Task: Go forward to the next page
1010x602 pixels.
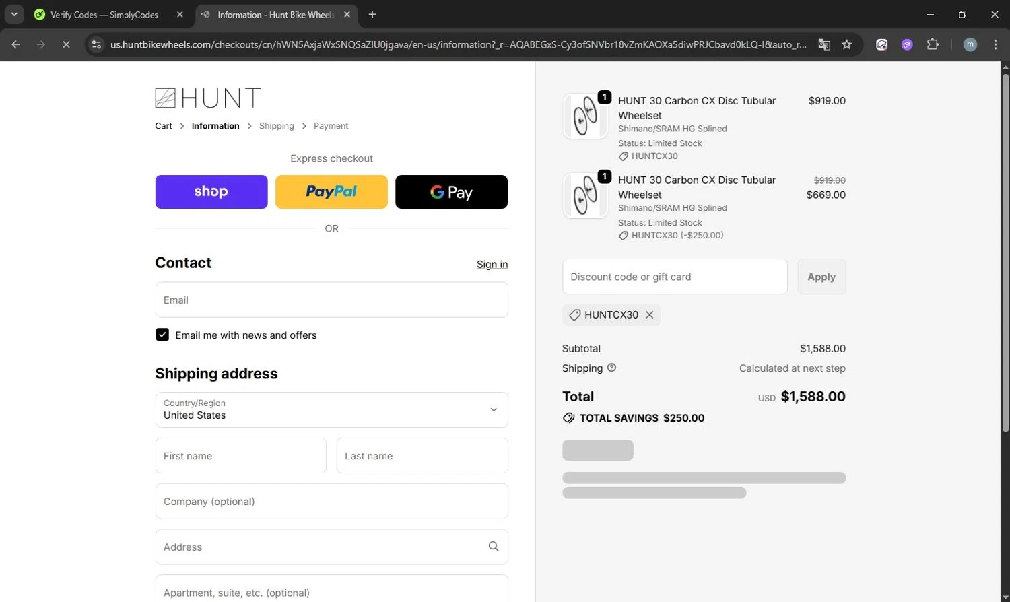Action: pyautogui.click(x=41, y=44)
